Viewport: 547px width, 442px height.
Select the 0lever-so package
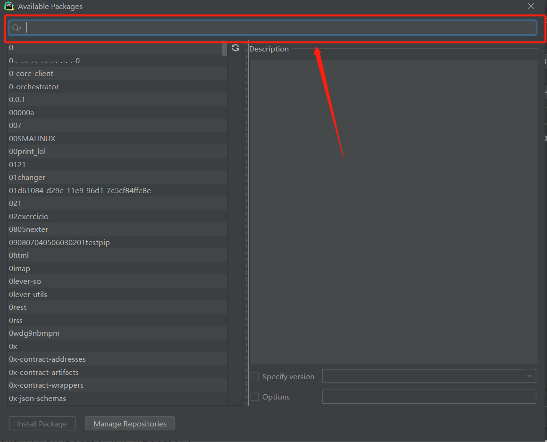pyautogui.click(x=118, y=281)
